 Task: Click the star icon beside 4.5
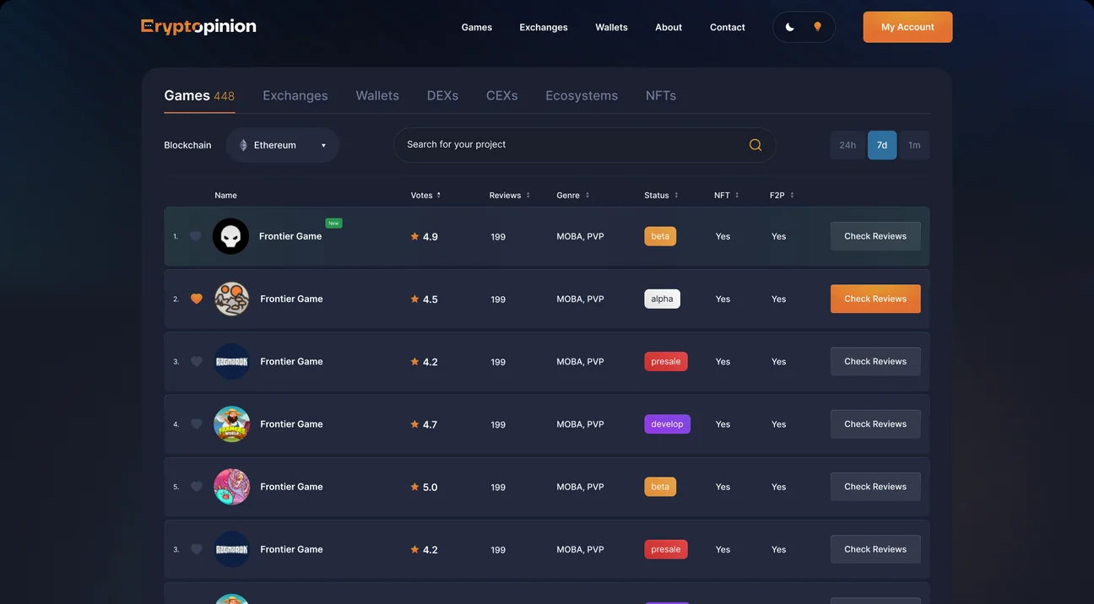tap(414, 299)
